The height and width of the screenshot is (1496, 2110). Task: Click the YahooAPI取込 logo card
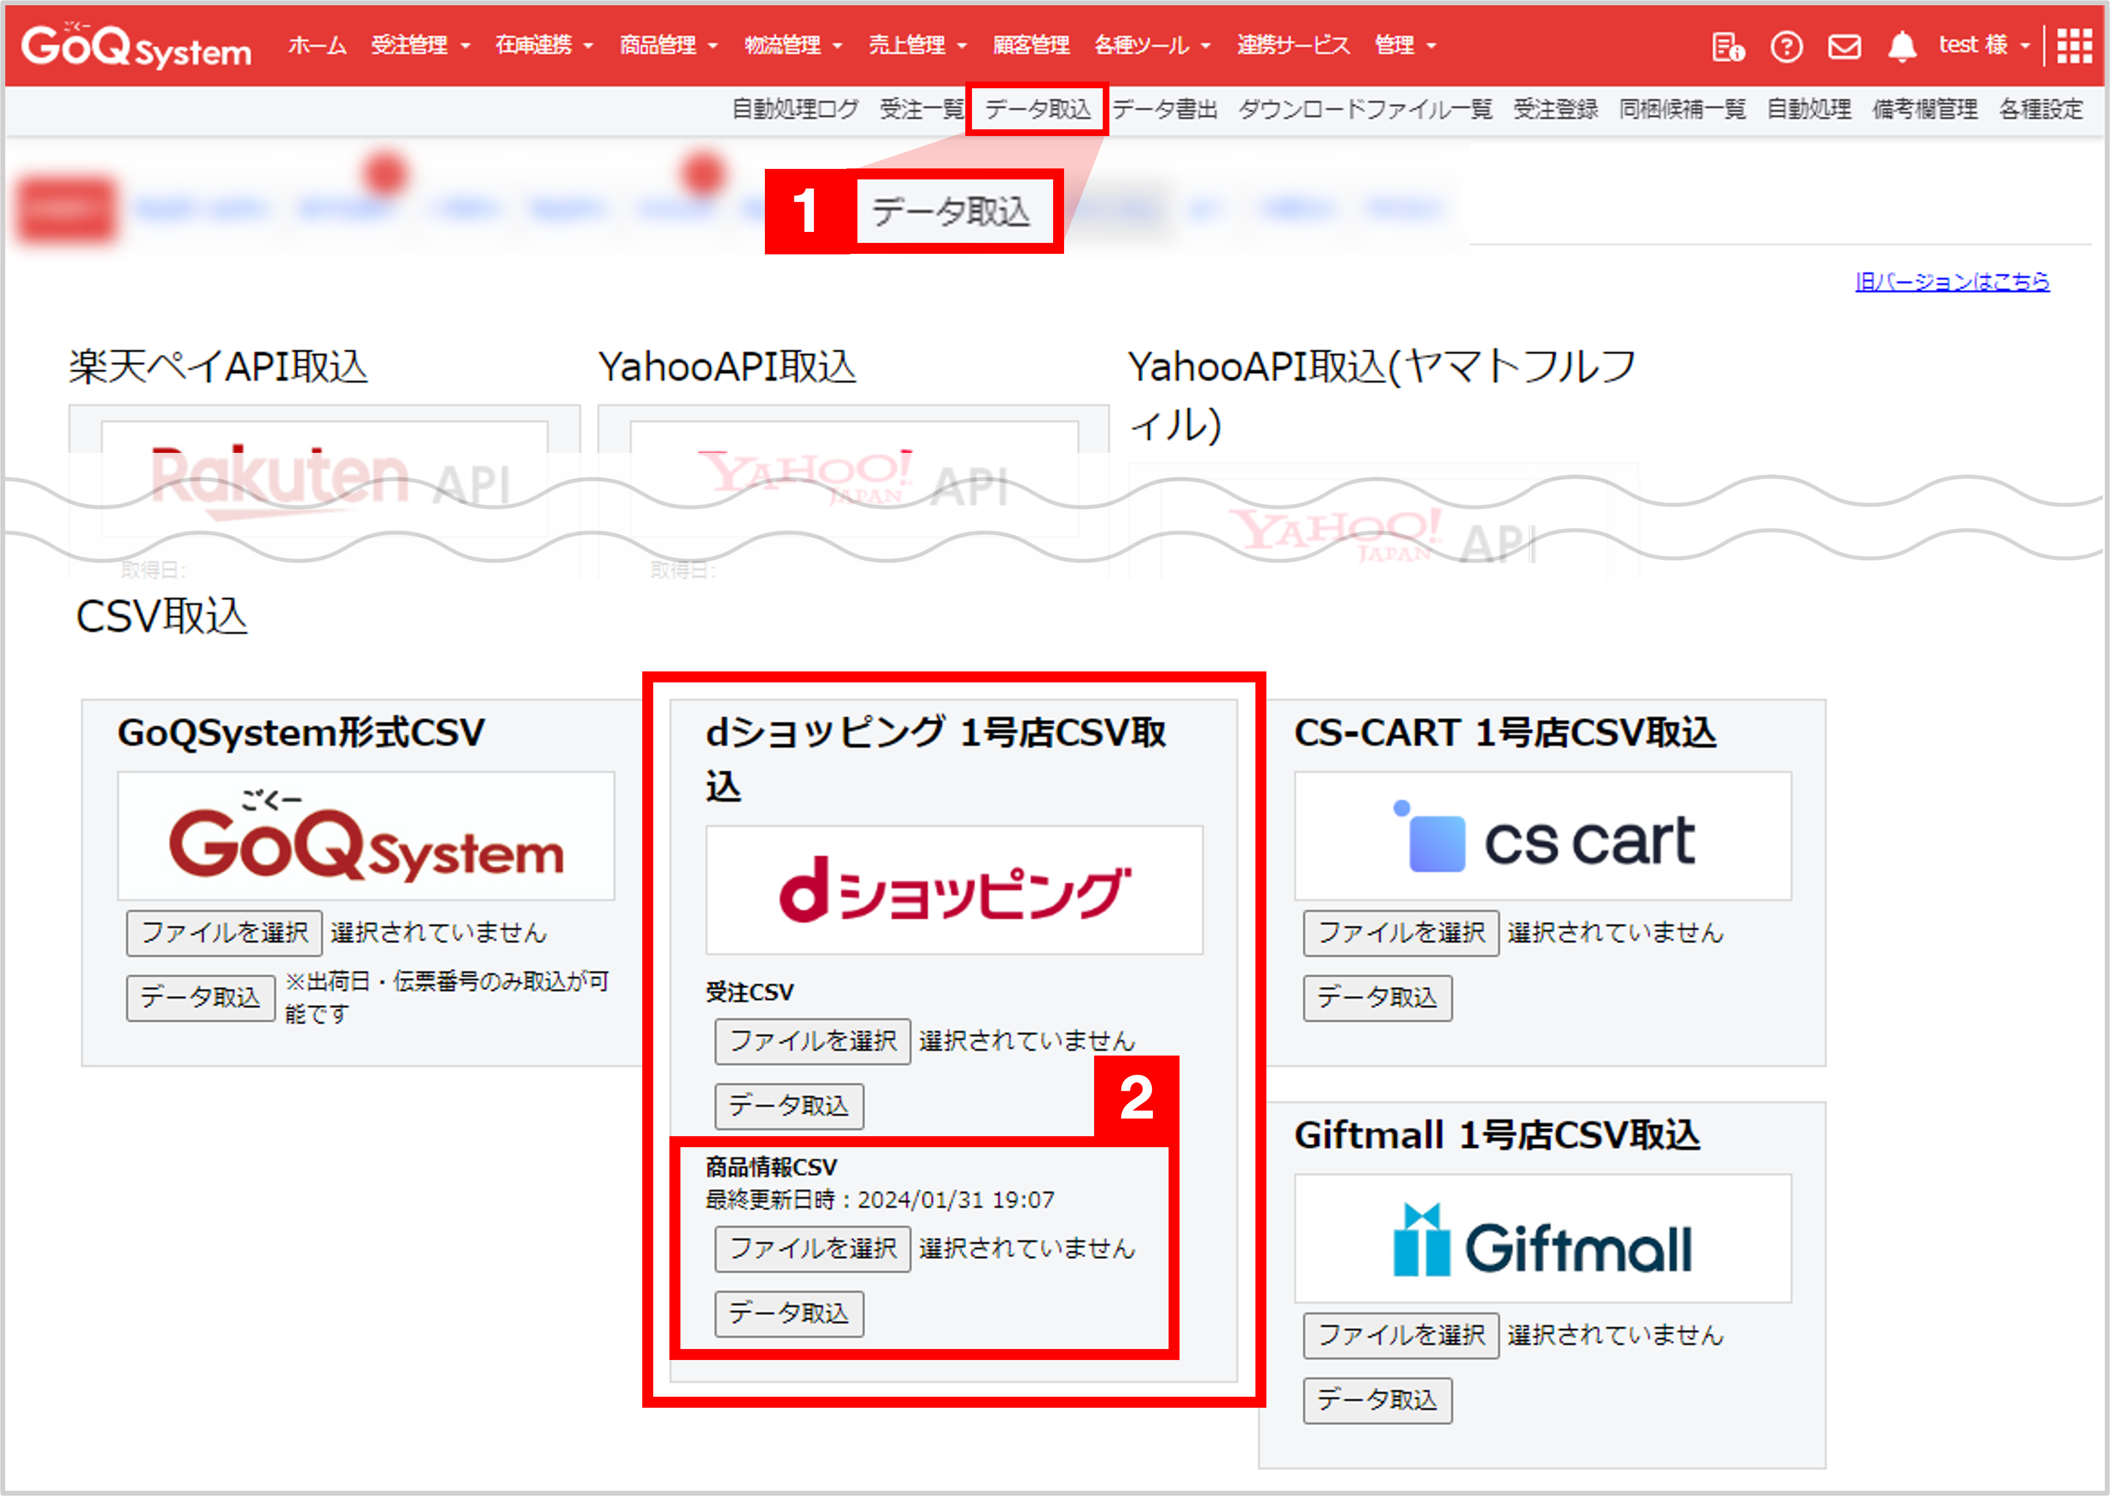pyautogui.click(x=854, y=478)
